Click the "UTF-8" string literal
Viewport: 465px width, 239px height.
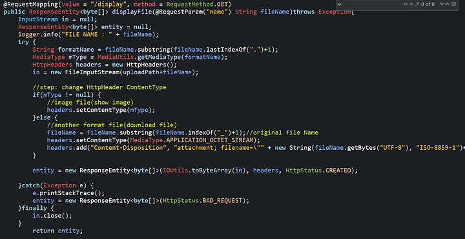pyautogui.click(x=393, y=147)
